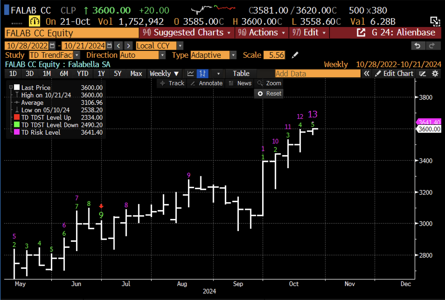Screen dimensions: 445x300
Task: Show News on chart
Action: (x=240, y=83)
